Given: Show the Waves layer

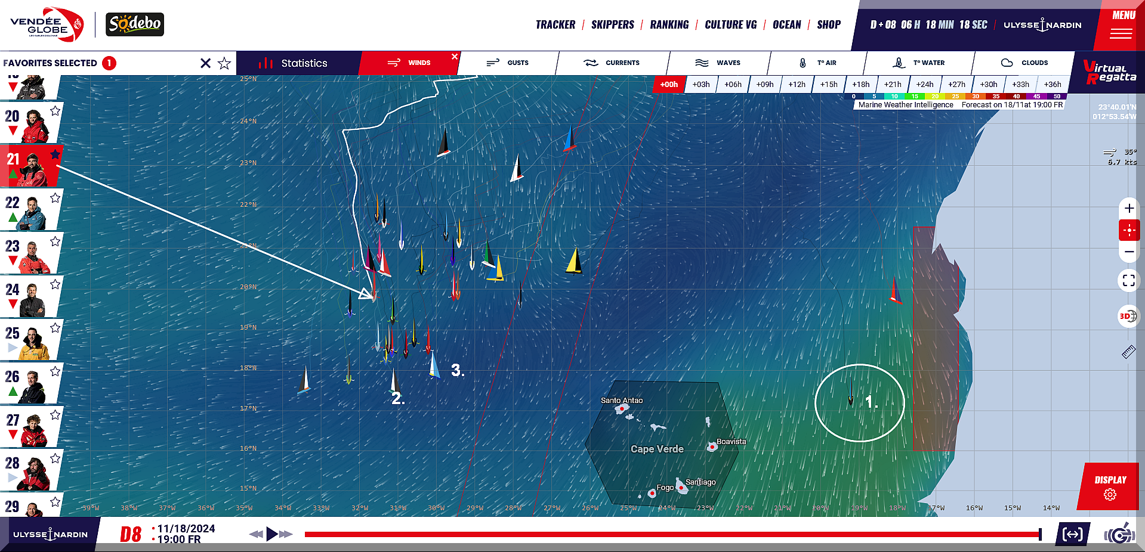Looking at the screenshot, I should coord(718,63).
